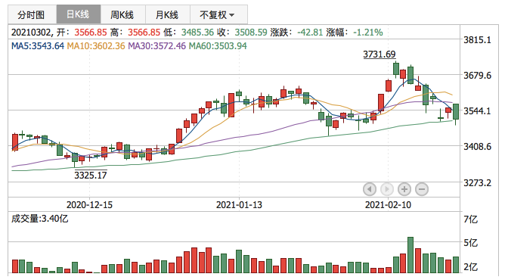
Task: Expand the 不复权 dropdown
Action: (x=218, y=14)
